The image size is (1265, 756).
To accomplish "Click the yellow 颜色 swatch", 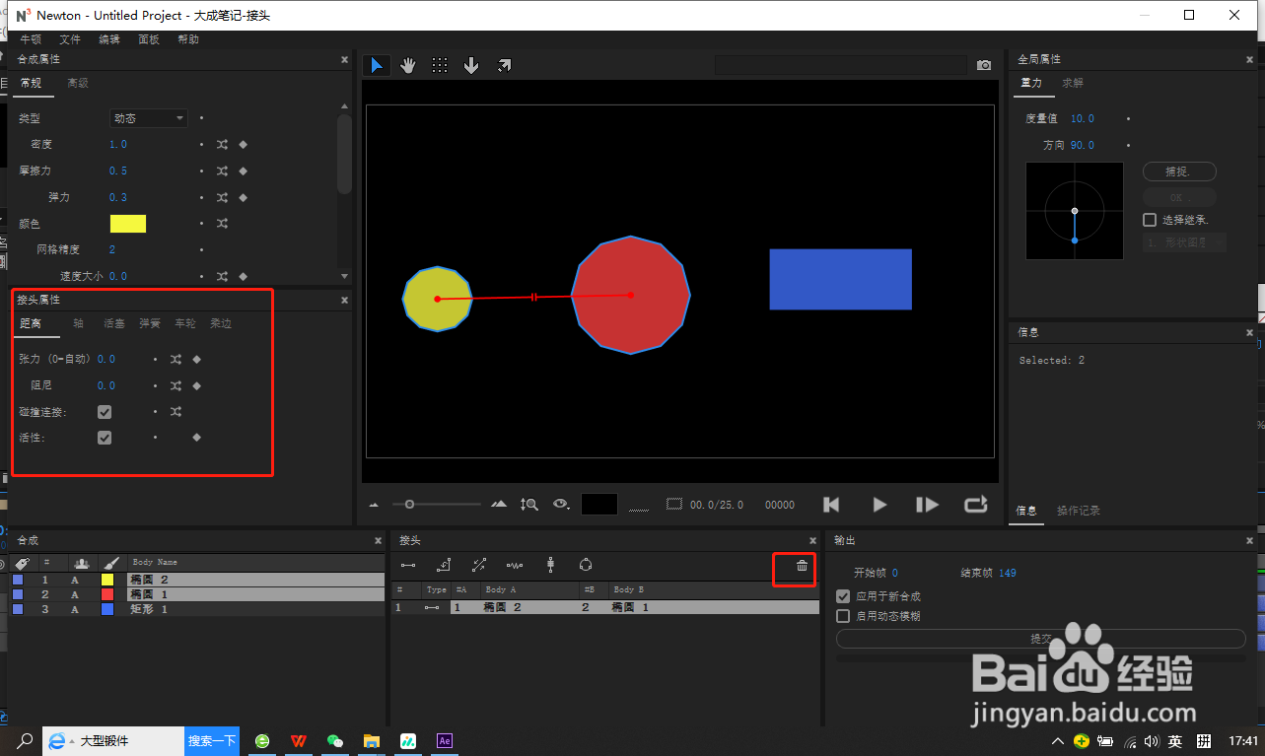I will (127, 224).
